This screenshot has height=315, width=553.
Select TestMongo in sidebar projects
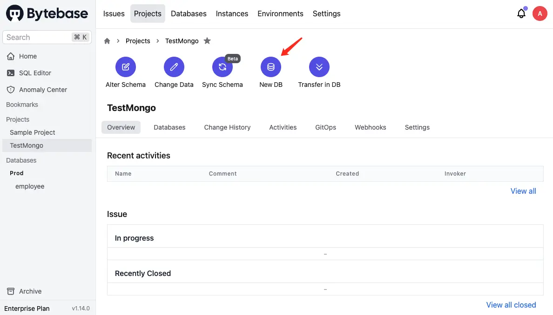click(47, 145)
